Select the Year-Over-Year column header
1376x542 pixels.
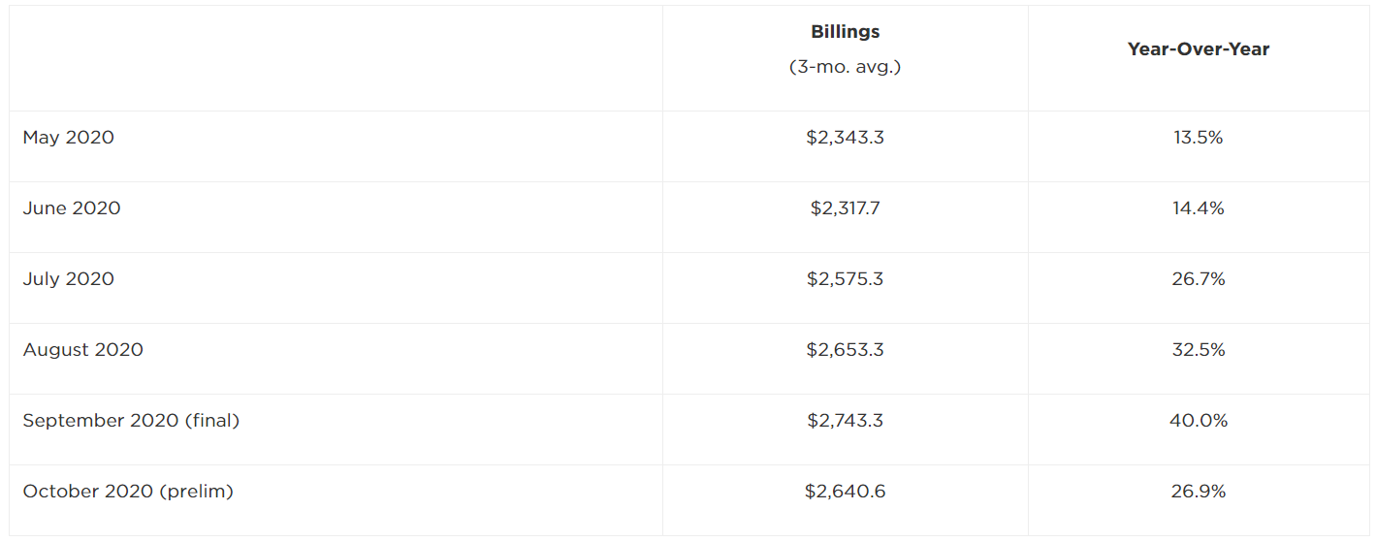[1199, 48]
